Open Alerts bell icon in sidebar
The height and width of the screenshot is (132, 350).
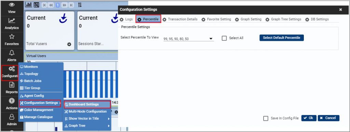point(12,53)
